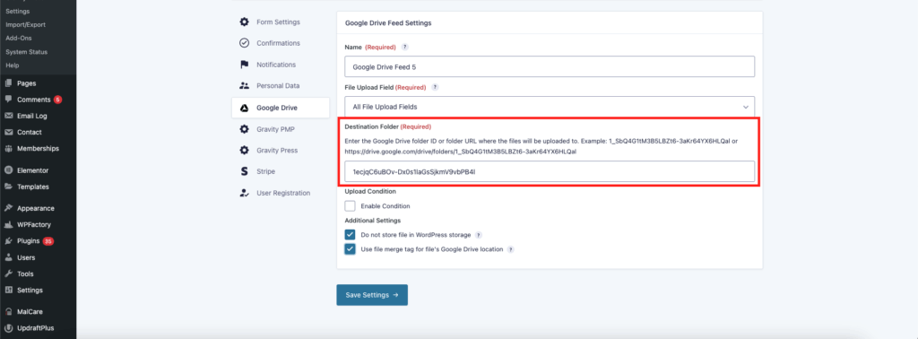Click the Comments count badge showing 5

(57, 100)
